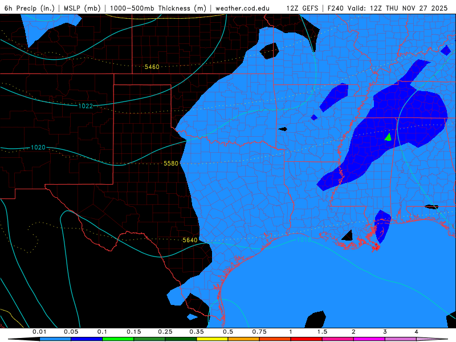The height and width of the screenshot is (342, 456).
Task: Select the yellow legend swatch from 0.35 to 0.5
Action: (x=212, y=339)
